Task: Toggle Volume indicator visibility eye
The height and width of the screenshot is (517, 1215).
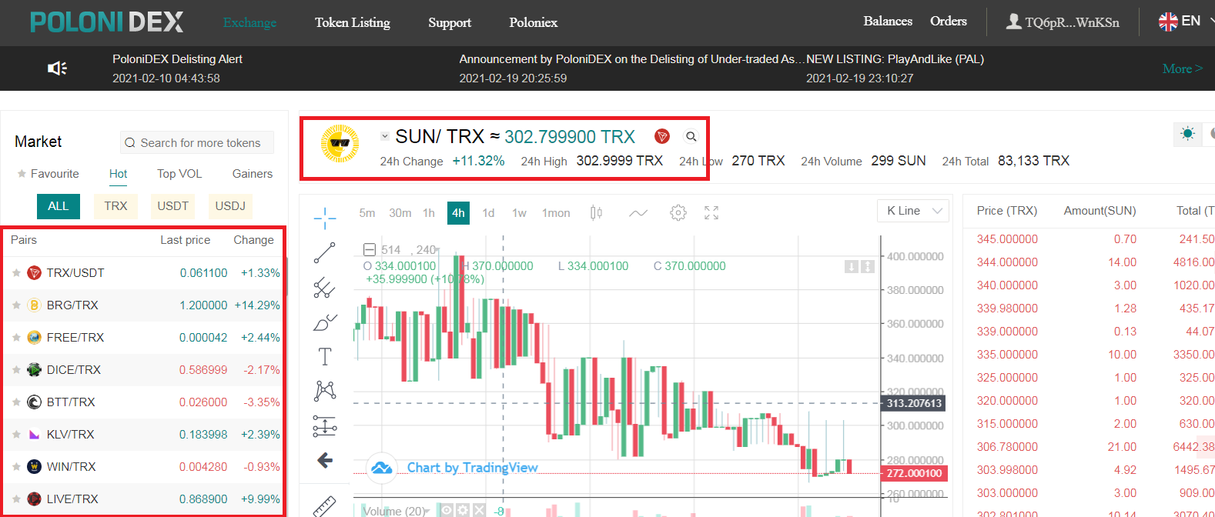Action: [447, 510]
